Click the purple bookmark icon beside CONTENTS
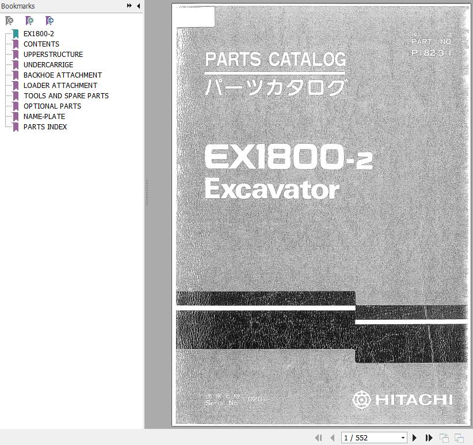 point(16,44)
